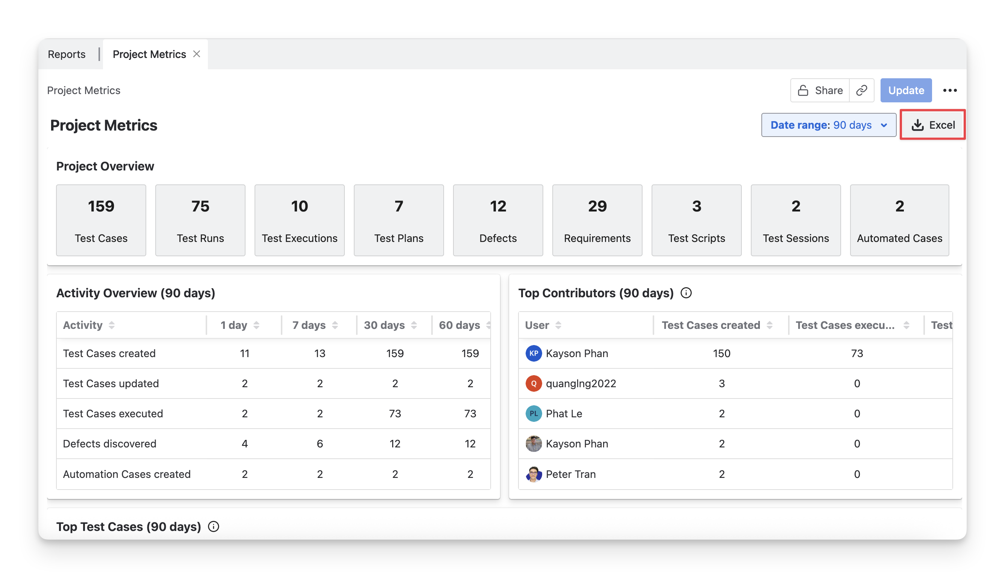Viewport: 1005px width, 578px height.
Task: Click Peter Tran's avatar
Action: [x=534, y=474]
